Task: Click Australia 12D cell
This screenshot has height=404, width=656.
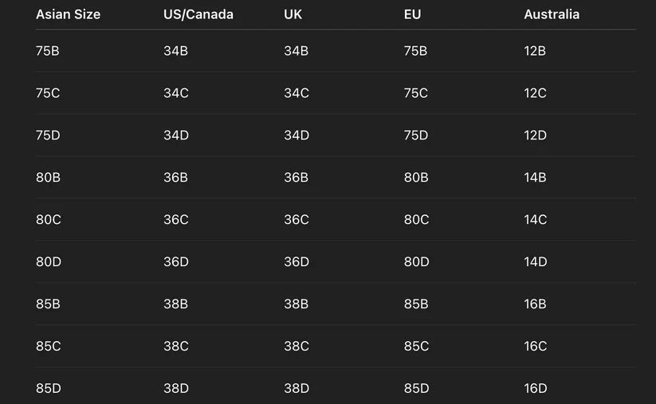Action: 536,135
